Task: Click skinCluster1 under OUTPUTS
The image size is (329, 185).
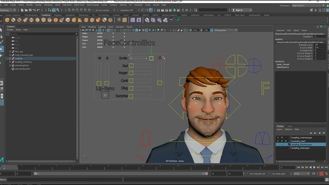Action: (283, 67)
